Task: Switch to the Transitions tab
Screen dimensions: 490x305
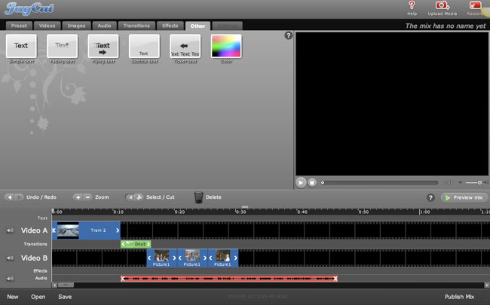Action: (x=136, y=26)
